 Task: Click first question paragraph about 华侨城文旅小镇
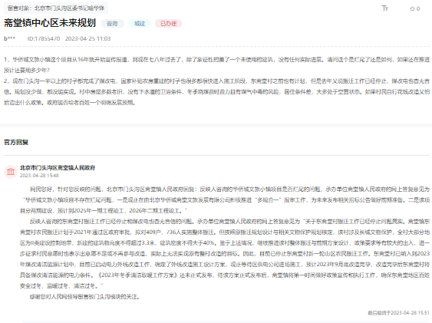[216, 64]
